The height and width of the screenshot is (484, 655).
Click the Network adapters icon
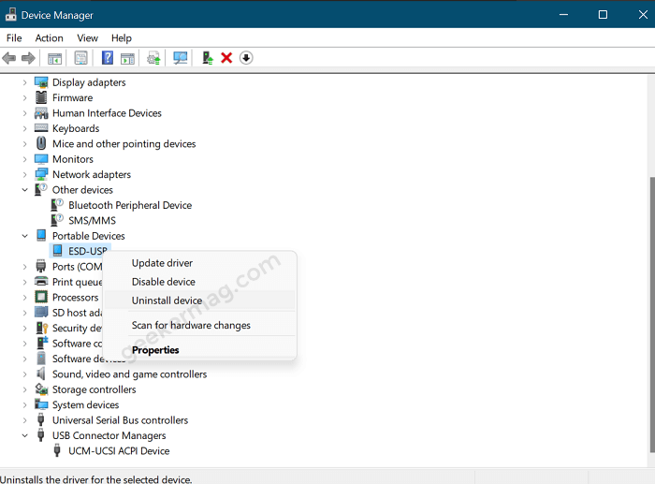coord(41,174)
